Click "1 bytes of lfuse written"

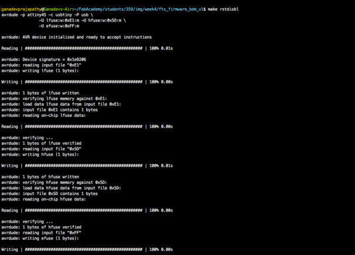tap(50, 93)
